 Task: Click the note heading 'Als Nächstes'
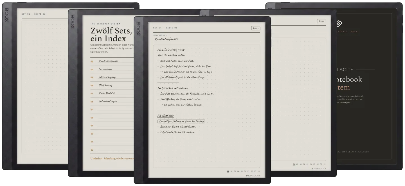[x=165, y=116]
